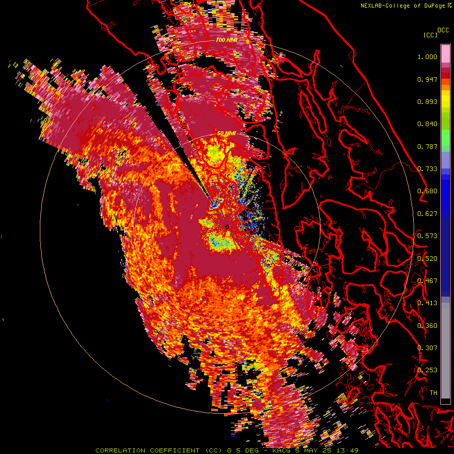
Task: Select the 0.947 scale value
Action: 427,79
